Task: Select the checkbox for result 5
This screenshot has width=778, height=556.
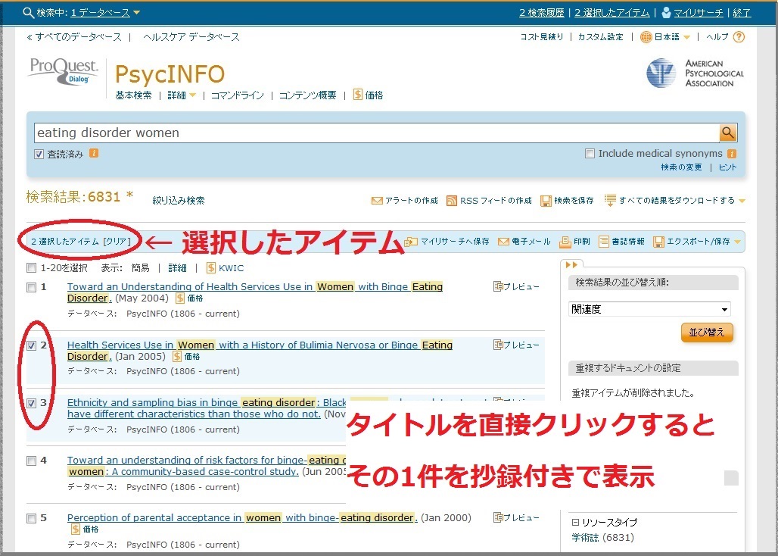Action: pos(31,518)
